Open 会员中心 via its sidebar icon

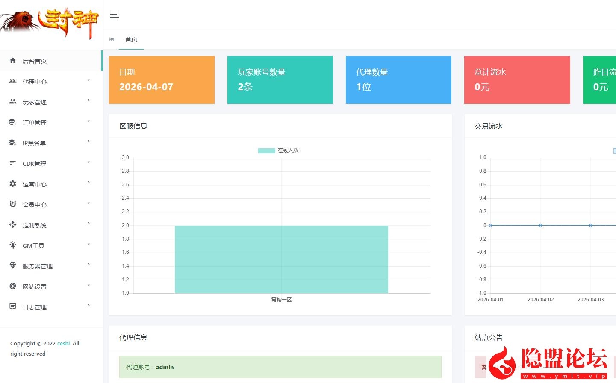(13, 204)
